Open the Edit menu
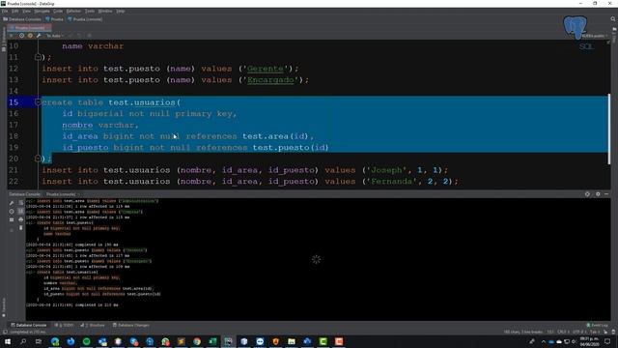Viewport: 618px width, 348px height. point(15,11)
